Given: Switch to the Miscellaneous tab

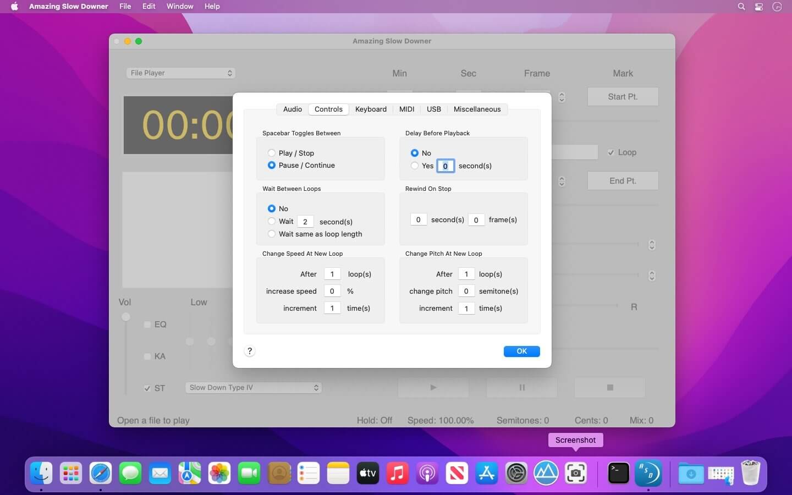Looking at the screenshot, I should (x=477, y=109).
